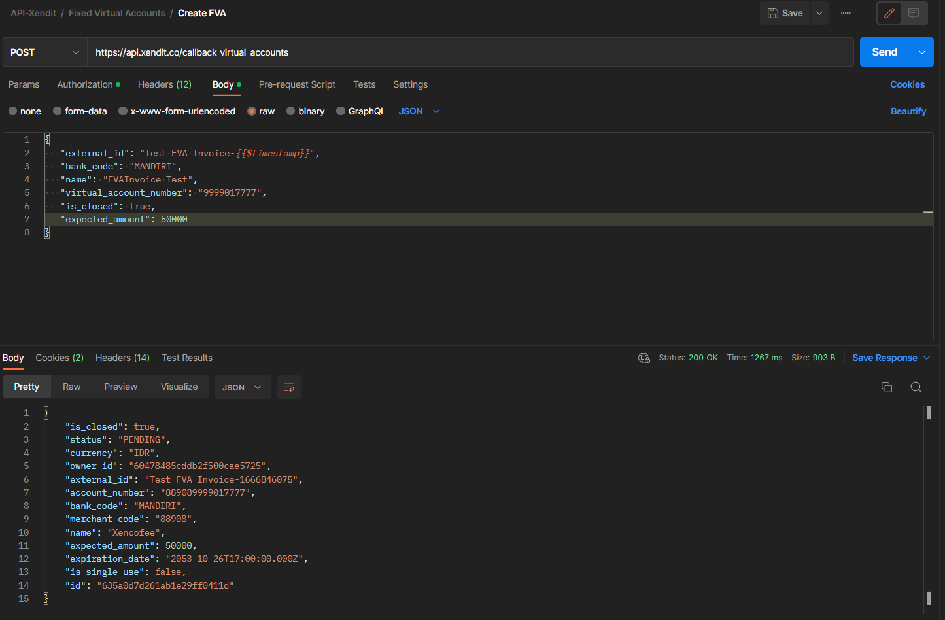Open the three-dot more actions menu
Screen dimensions: 945x620
pos(846,13)
